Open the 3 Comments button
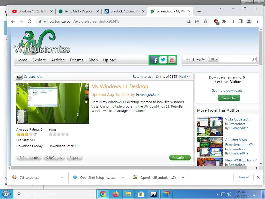This screenshot has height=199, width=265. (29, 158)
